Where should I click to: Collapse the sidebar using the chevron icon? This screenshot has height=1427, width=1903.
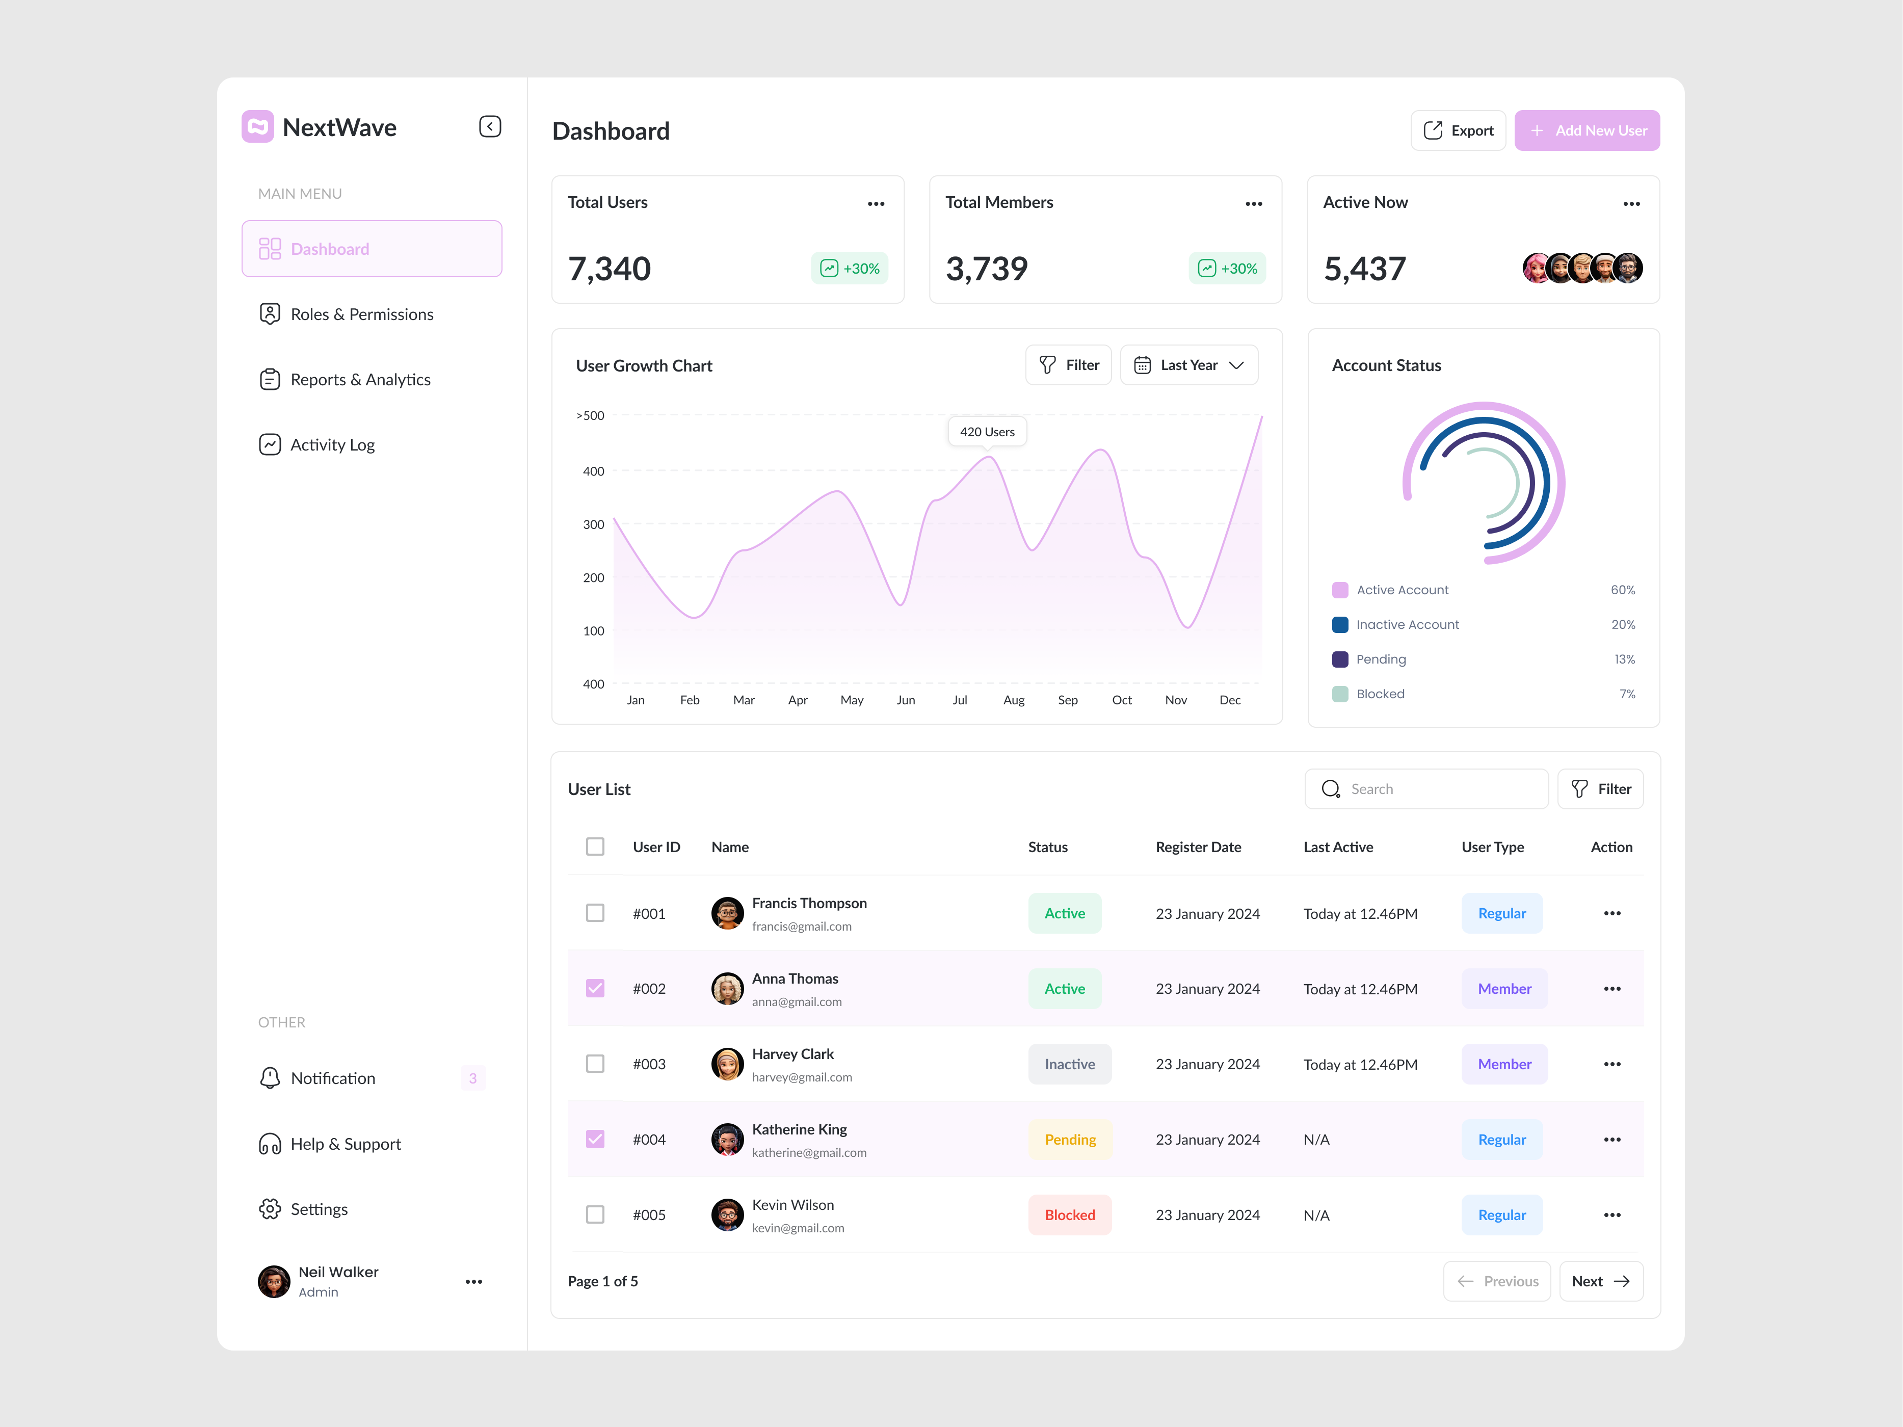[490, 125]
